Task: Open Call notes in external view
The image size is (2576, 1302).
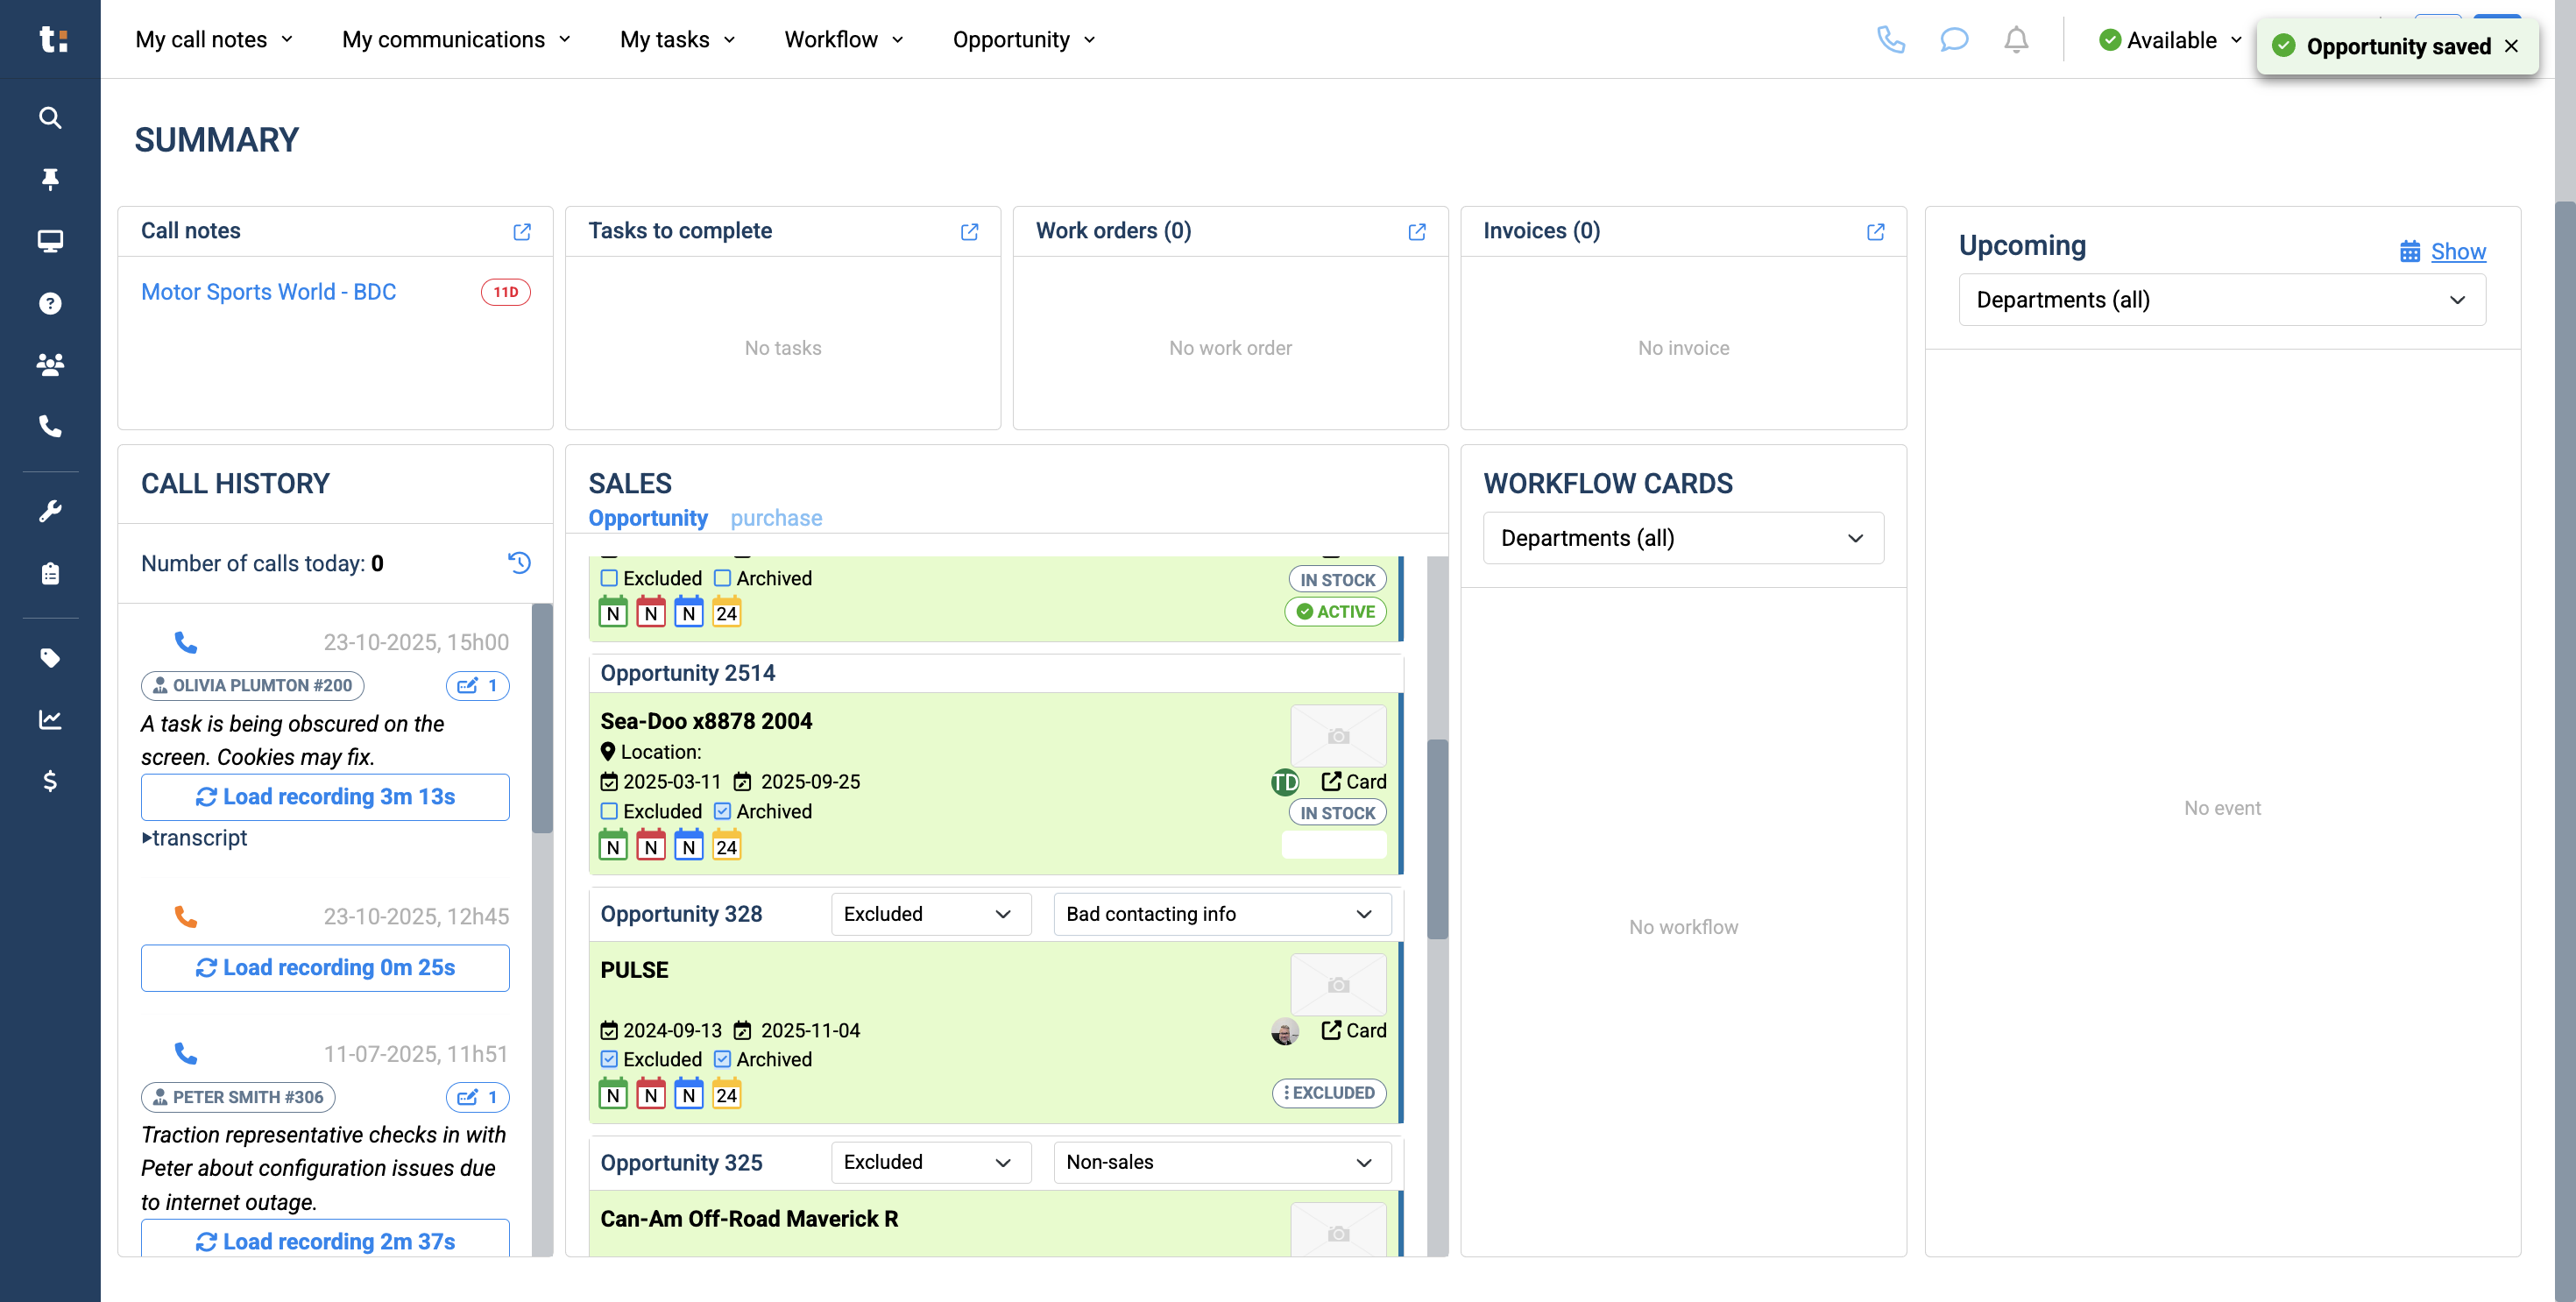Action: (x=522, y=232)
